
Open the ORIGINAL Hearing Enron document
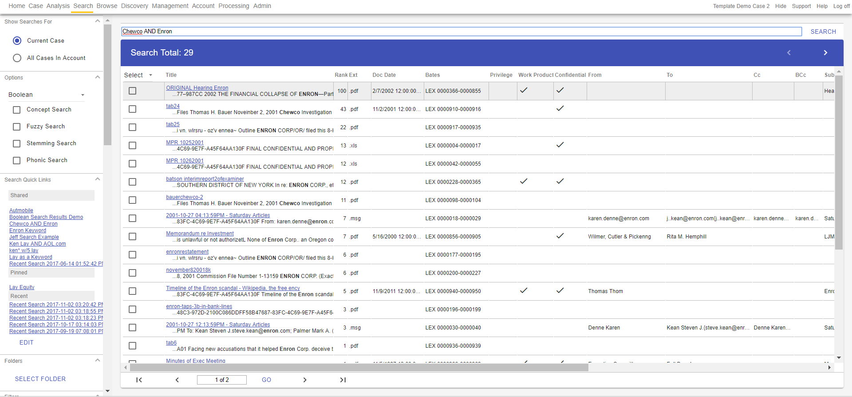click(x=197, y=88)
